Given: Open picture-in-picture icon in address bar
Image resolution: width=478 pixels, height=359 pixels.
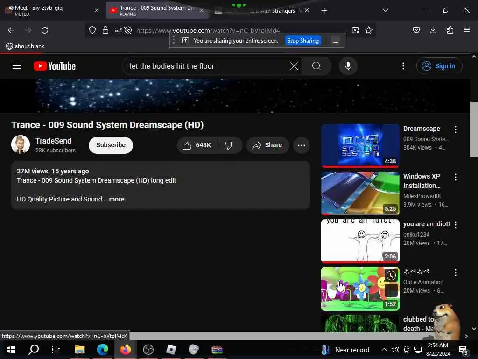Looking at the screenshot, I should coord(355,30).
